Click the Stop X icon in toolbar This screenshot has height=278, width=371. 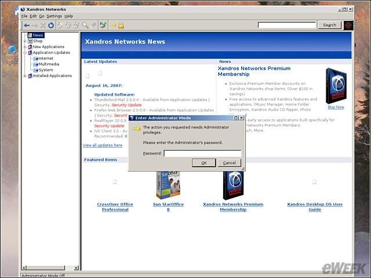click(43, 25)
